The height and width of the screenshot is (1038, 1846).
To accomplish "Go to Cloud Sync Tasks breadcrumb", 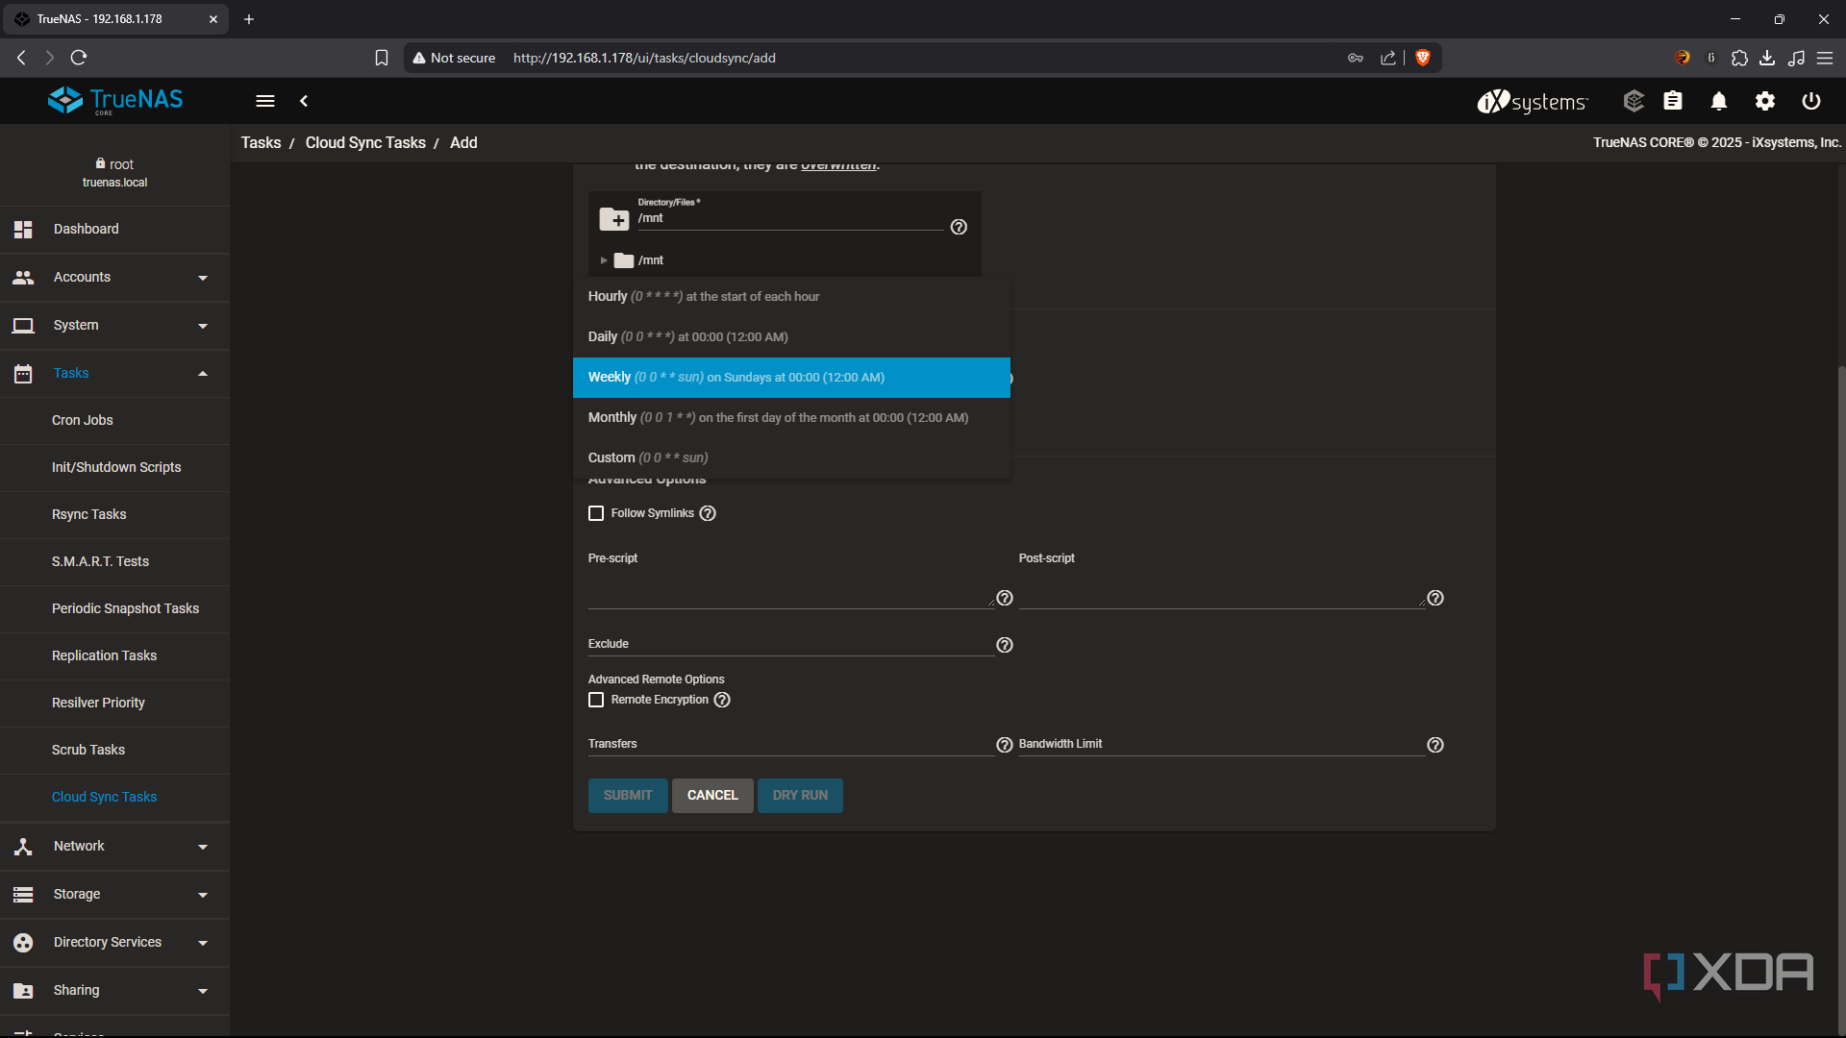I will tap(365, 143).
